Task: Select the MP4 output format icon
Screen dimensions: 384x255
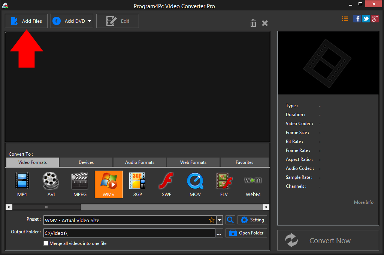Action: pos(22,184)
